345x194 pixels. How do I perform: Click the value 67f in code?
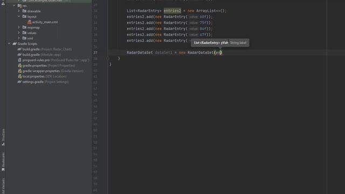[x=203, y=34]
